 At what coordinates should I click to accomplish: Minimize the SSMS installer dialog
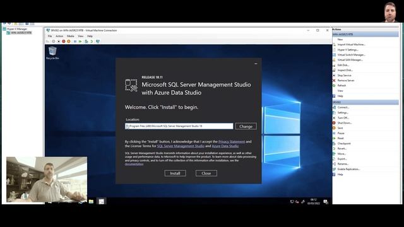click(x=256, y=64)
